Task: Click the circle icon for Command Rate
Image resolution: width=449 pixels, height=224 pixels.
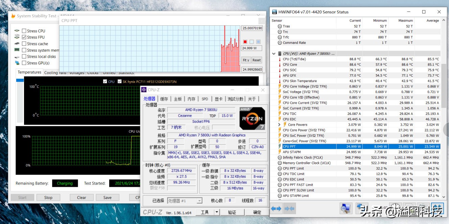Action: point(280,43)
